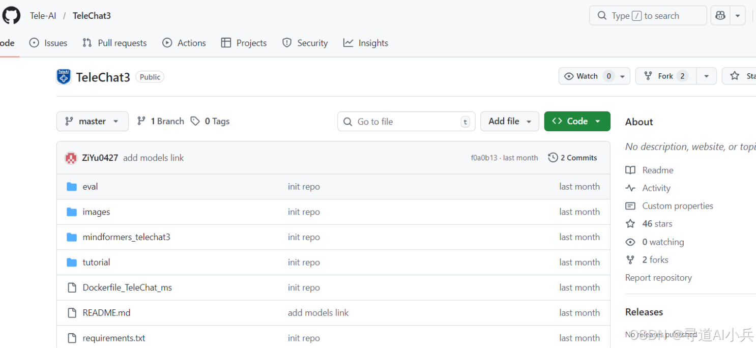Expand the Copilot dropdown arrow
Image resolution: width=756 pixels, height=348 pixels.
738,16
